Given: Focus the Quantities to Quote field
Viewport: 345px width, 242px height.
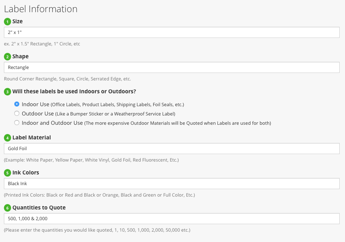Looking at the screenshot, I should (171, 219).
